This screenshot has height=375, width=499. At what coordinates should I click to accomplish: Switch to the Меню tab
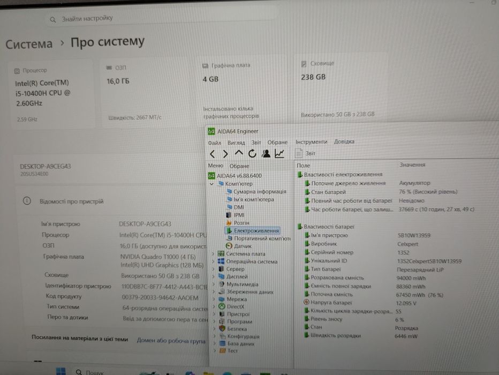tap(216, 166)
